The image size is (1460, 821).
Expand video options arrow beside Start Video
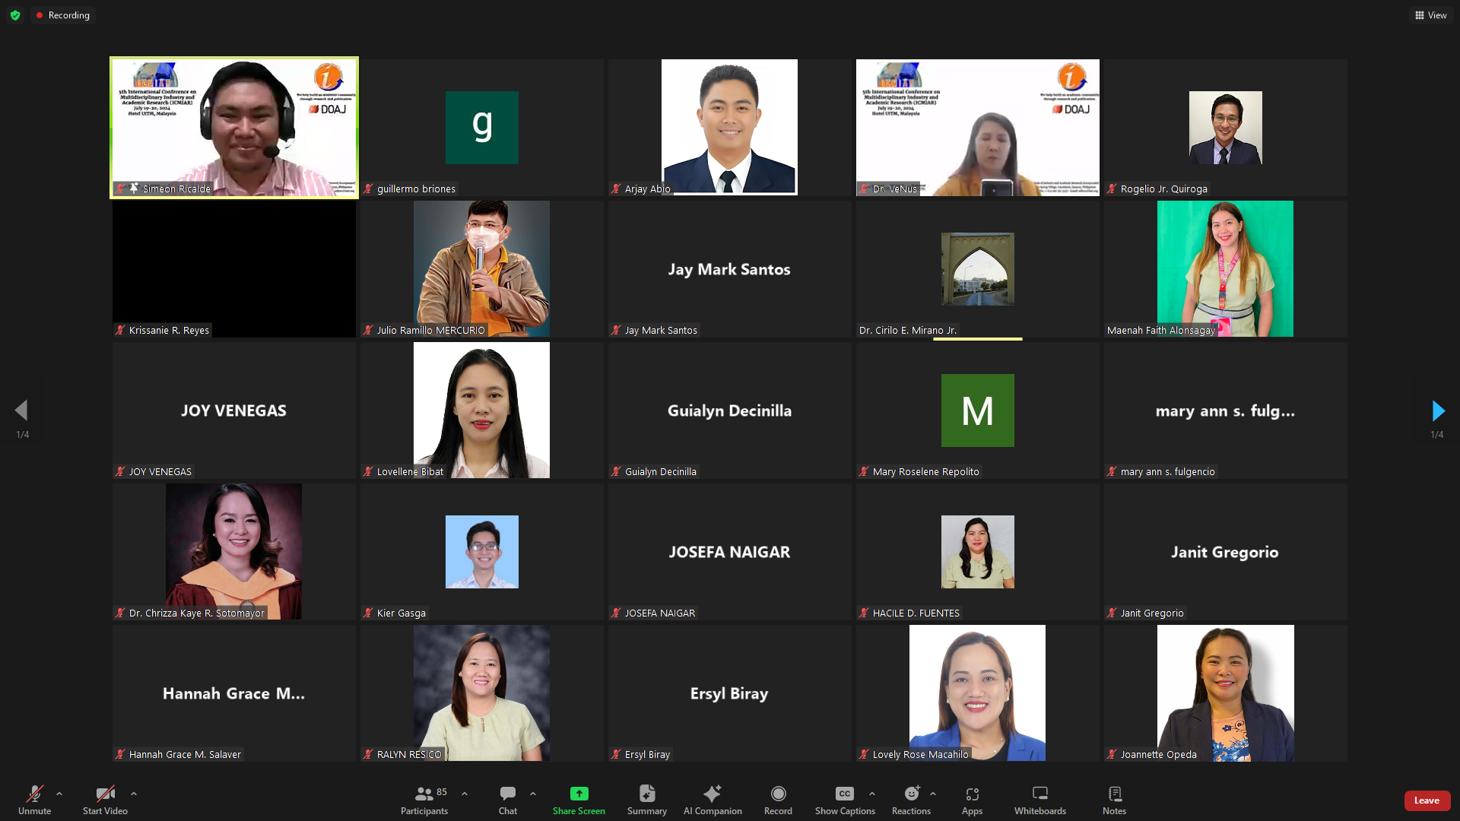(134, 794)
